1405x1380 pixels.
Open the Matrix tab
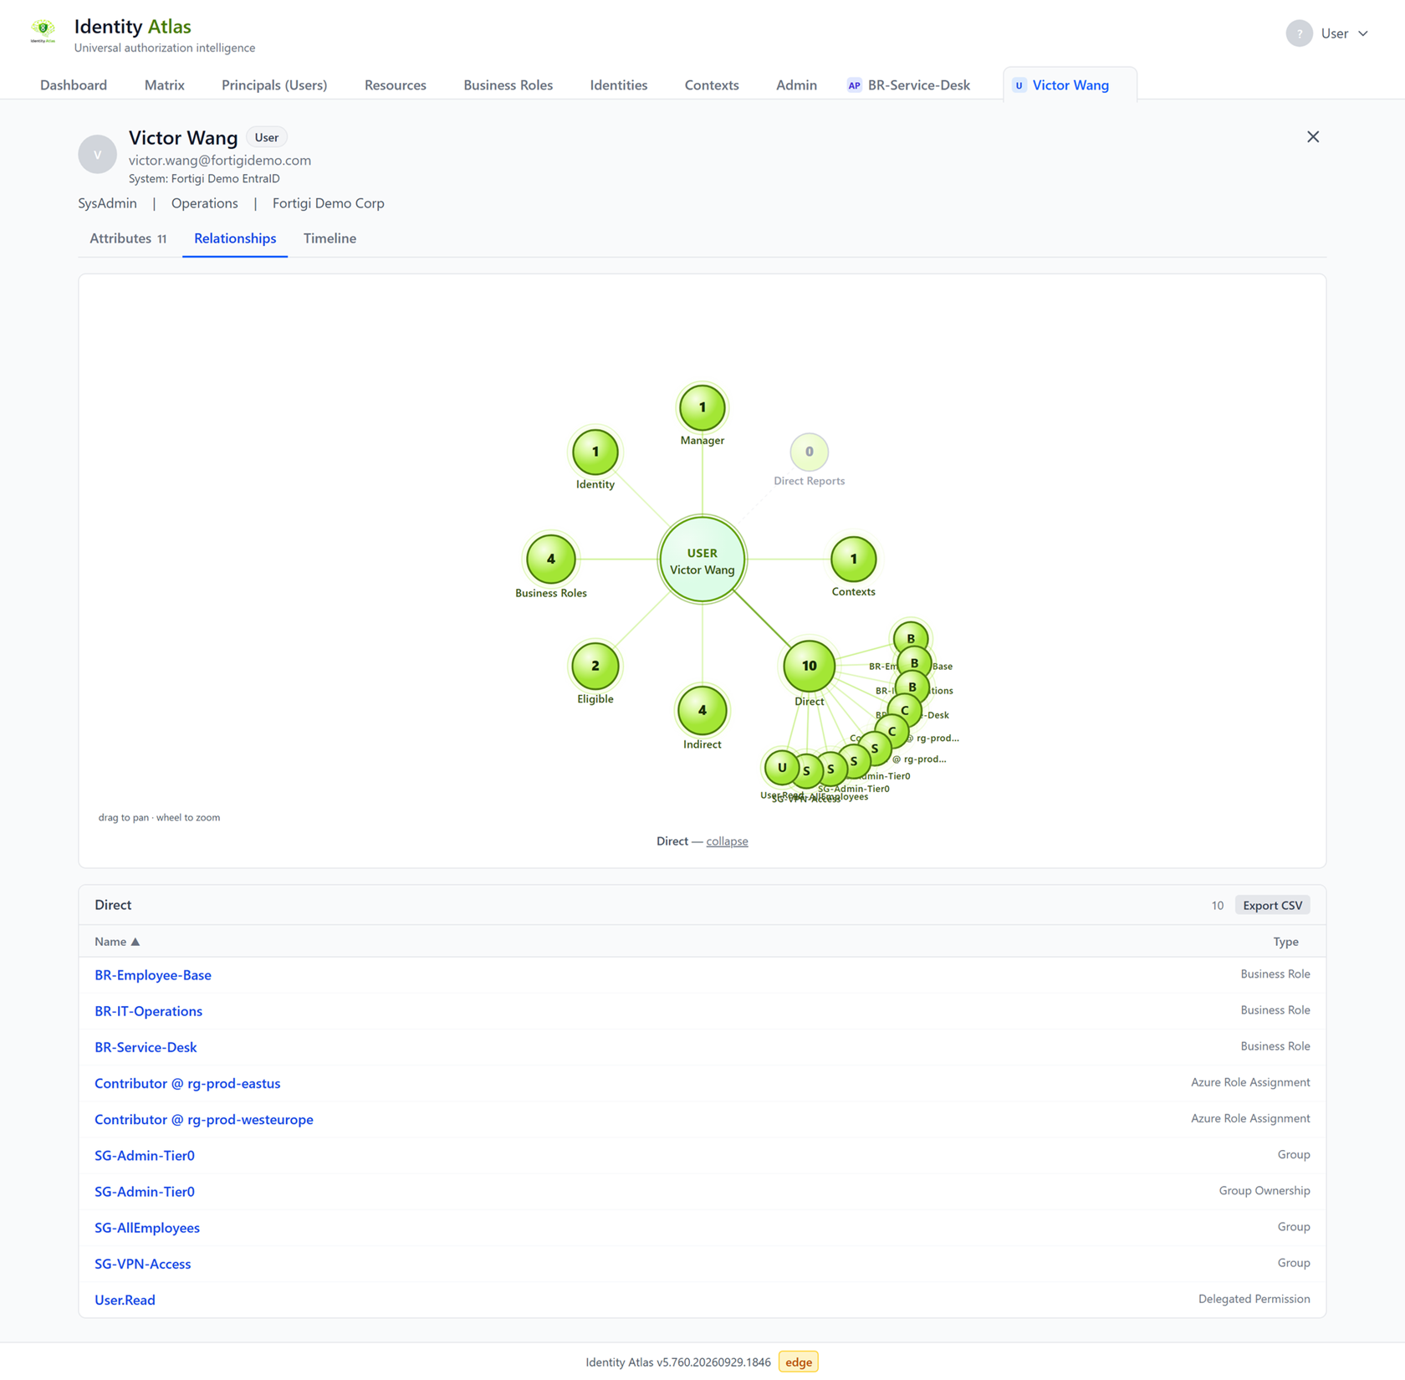pyautogui.click(x=164, y=84)
